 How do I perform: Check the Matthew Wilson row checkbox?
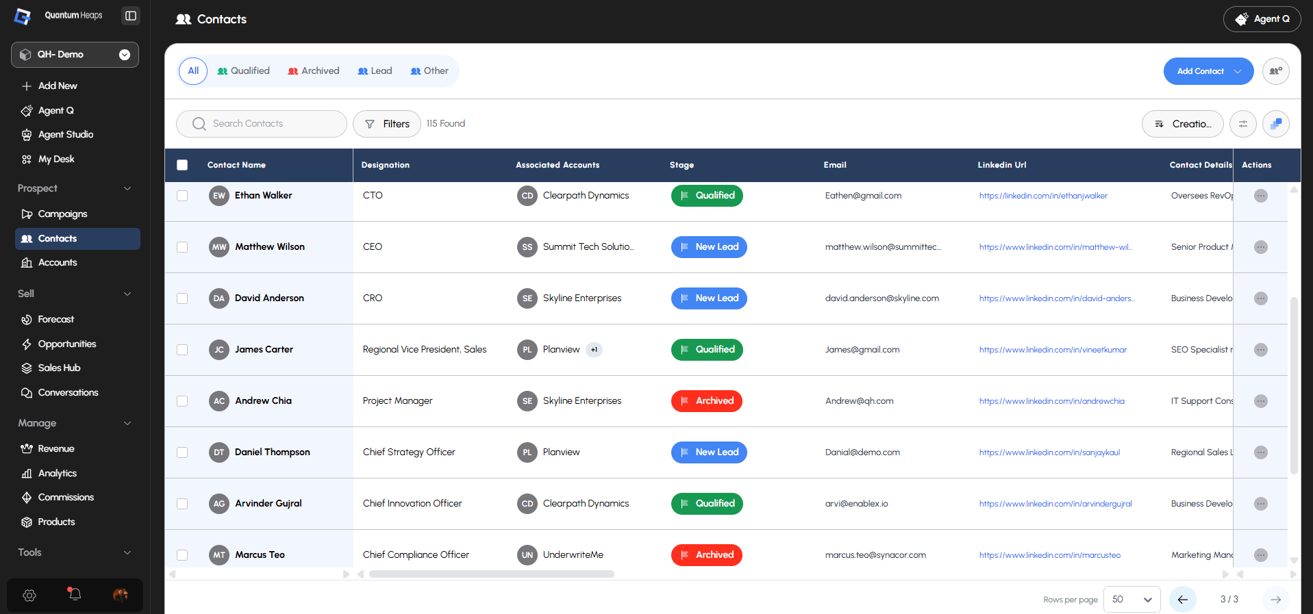click(182, 247)
